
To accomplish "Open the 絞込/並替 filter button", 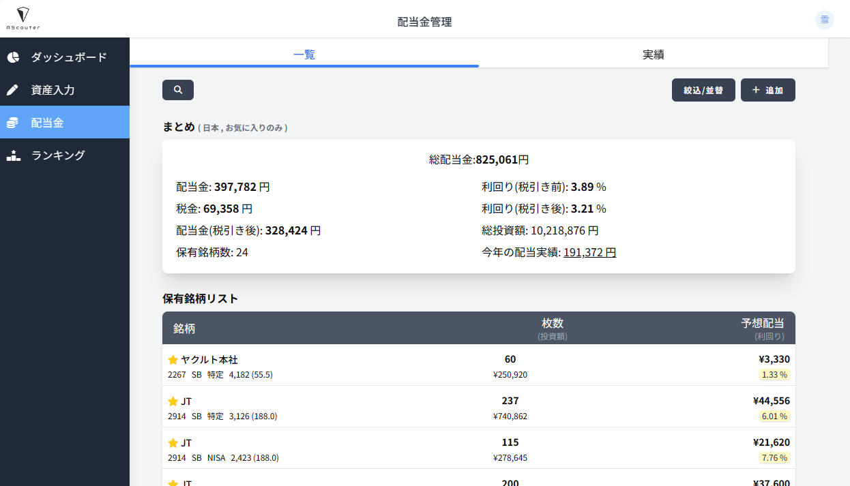I will (x=703, y=90).
